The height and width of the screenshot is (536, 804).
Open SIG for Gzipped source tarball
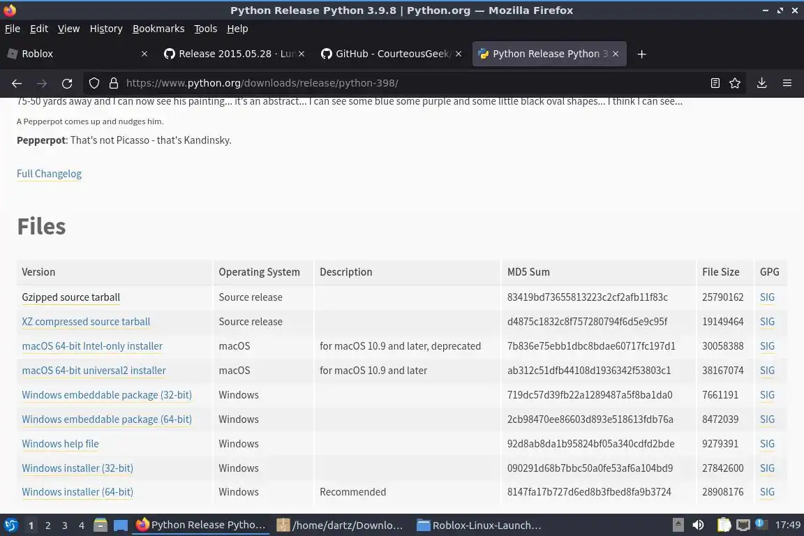(x=767, y=297)
